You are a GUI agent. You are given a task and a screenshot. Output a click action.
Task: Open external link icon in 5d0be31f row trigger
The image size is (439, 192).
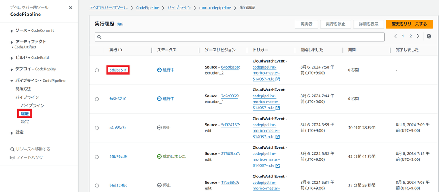coord(277,79)
